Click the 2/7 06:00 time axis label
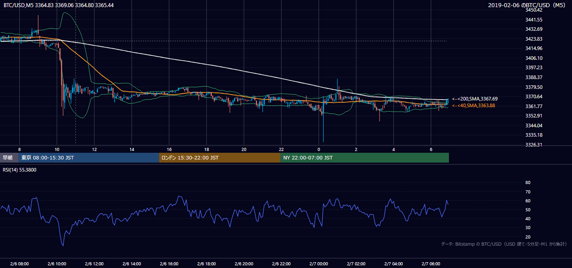Image resolution: width=572 pixels, height=268 pixels. coord(431,264)
